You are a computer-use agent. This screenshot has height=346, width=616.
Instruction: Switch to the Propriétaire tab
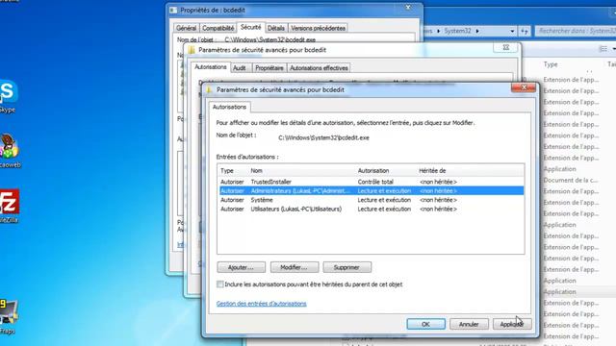coord(269,68)
